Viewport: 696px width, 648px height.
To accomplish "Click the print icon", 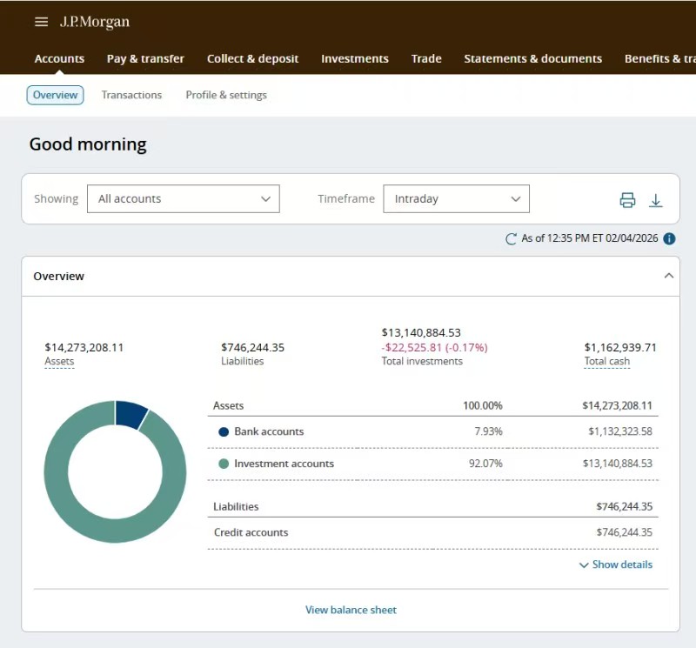I will 627,200.
